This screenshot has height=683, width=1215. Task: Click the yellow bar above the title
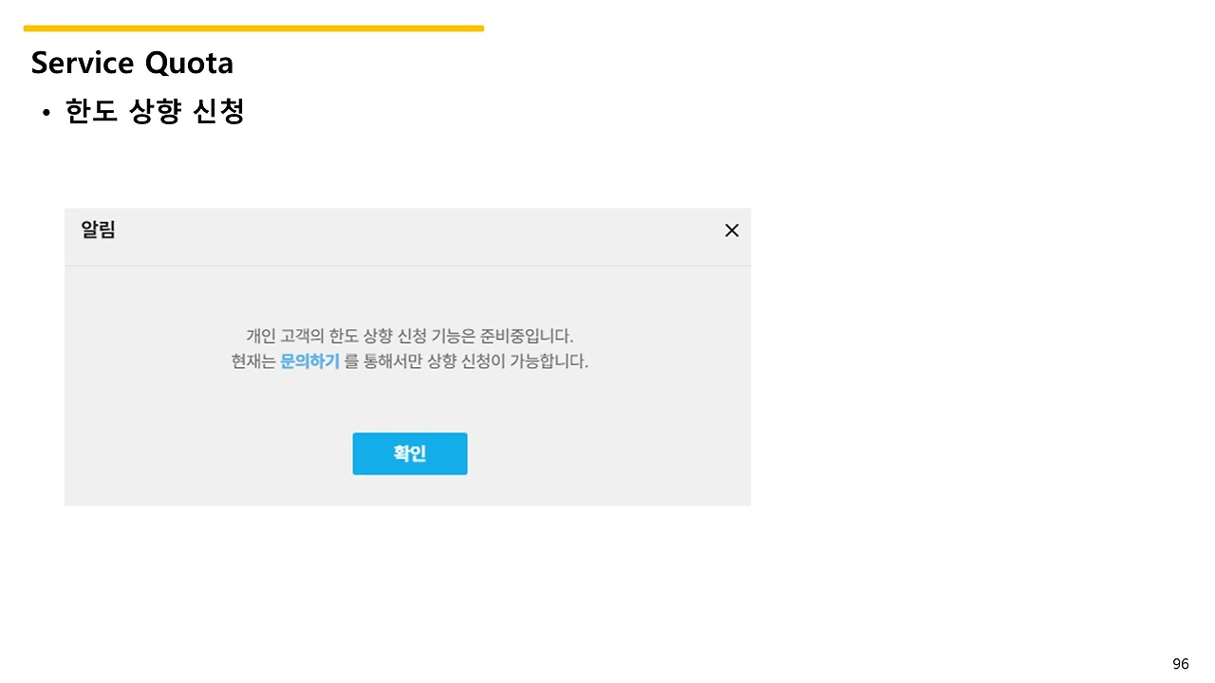(x=253, y=28)
